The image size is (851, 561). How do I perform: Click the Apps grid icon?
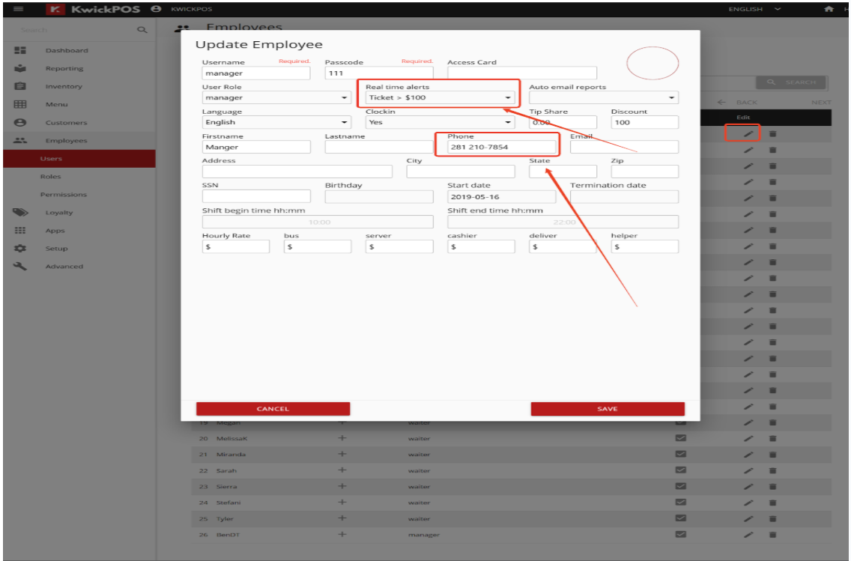(x=20, y=231)
